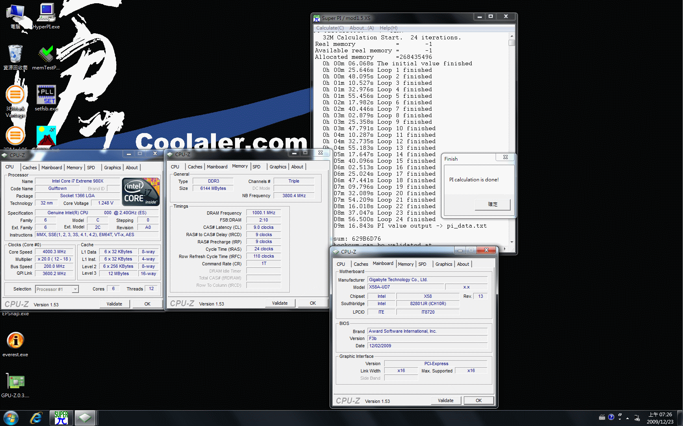Click the keyboard icon in system tray

coord(602,417)
